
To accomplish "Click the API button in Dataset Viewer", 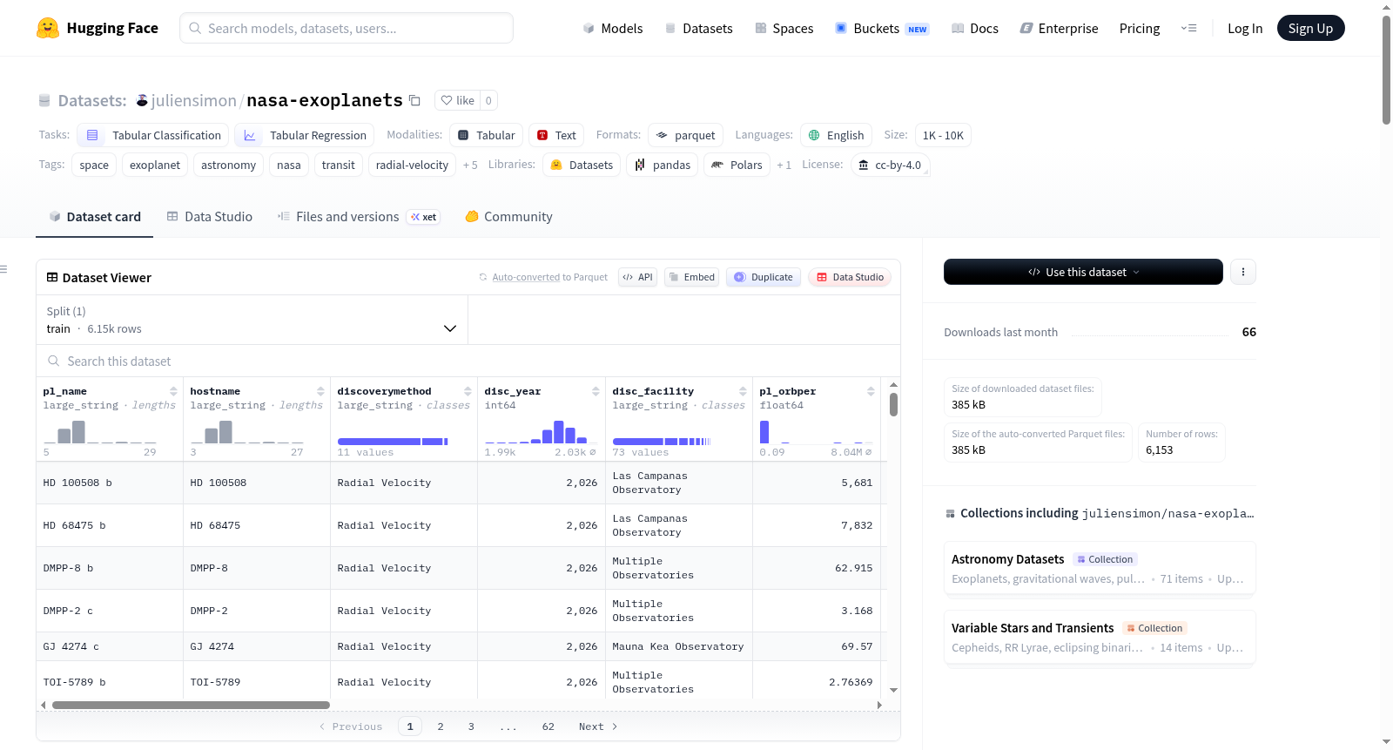I will pyautogui.click(x=637, y=277).
